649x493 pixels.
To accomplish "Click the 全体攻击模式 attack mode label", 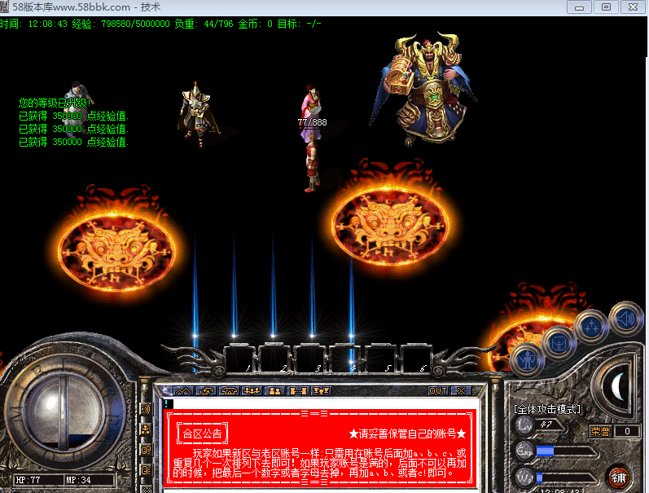I will pyautogui.click(x=546, y=409).
